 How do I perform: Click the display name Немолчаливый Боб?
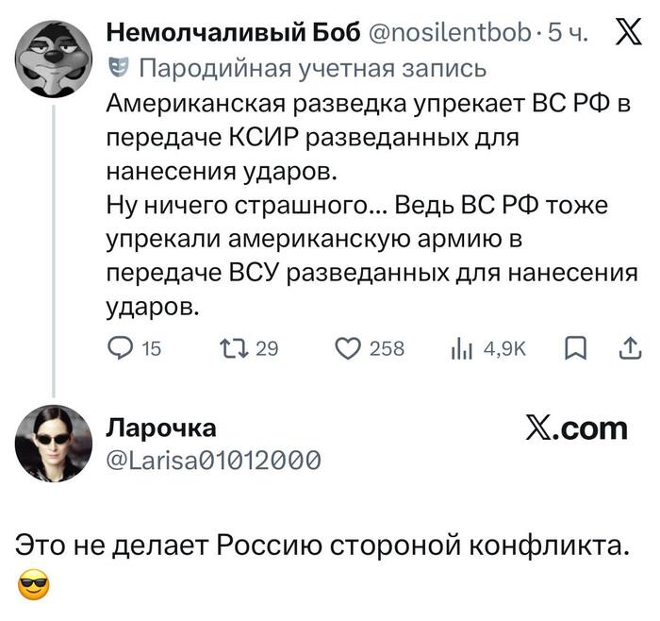232,34
